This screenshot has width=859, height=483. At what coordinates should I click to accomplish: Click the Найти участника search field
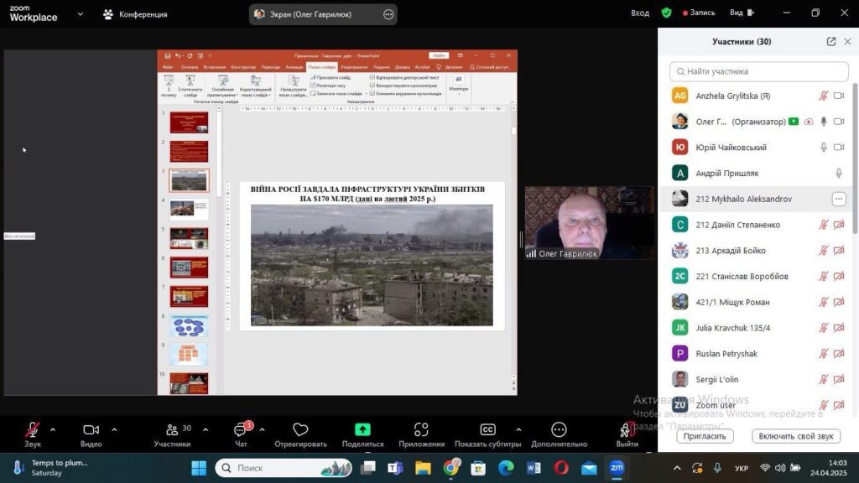[x=759, y=71]
